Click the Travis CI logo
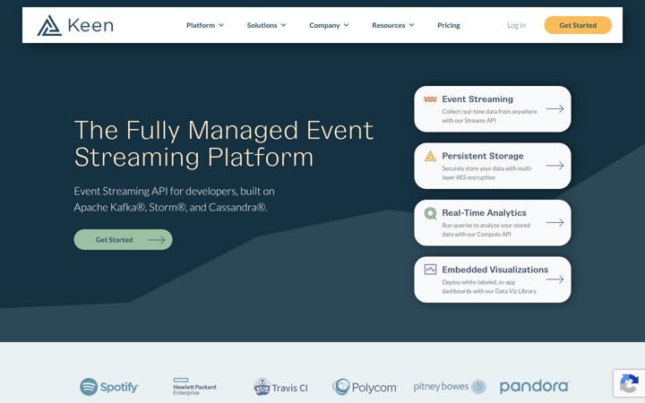645x403 pixels. [280, 387]
